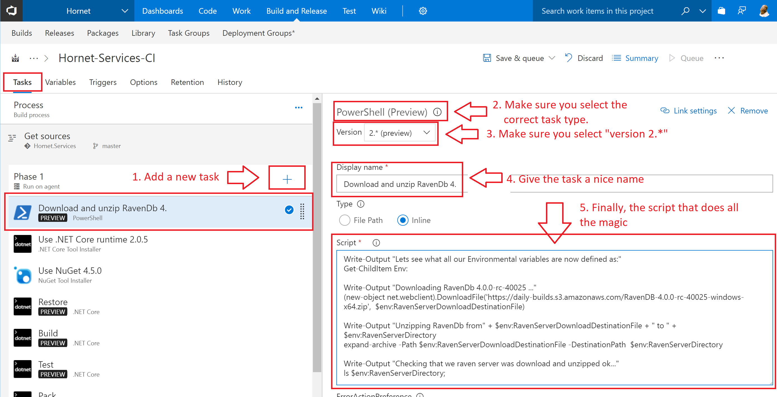Click Link settings
The height and width of the screenshot is (397, 777).
point(689,111)
